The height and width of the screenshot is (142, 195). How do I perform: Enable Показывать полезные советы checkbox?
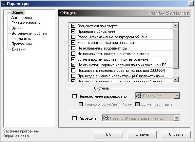tap(73, 71)
